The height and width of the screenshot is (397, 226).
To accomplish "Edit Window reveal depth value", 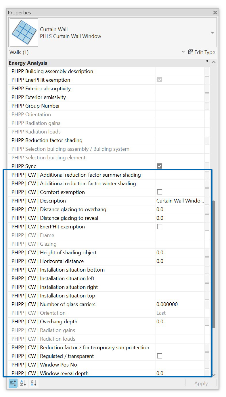I will 180,373.
